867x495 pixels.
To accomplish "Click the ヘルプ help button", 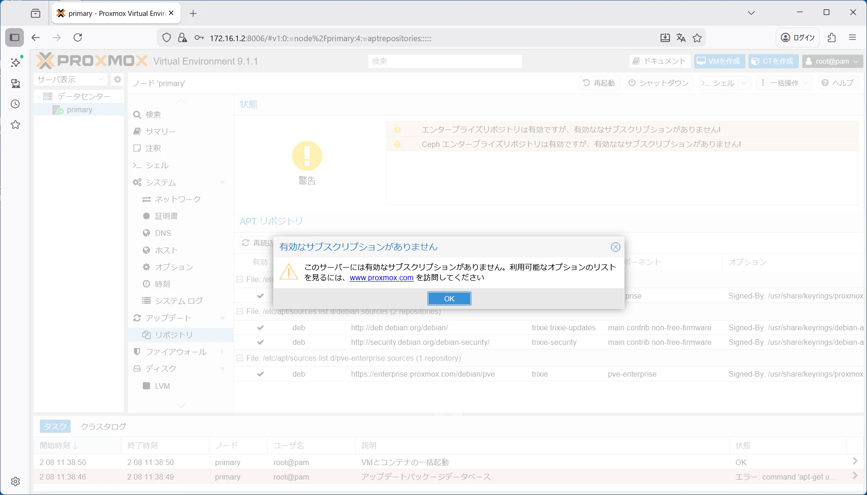I will (x=838, y=83).
